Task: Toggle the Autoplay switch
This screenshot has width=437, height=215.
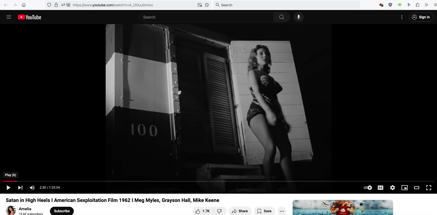Action: coord(368,188)
